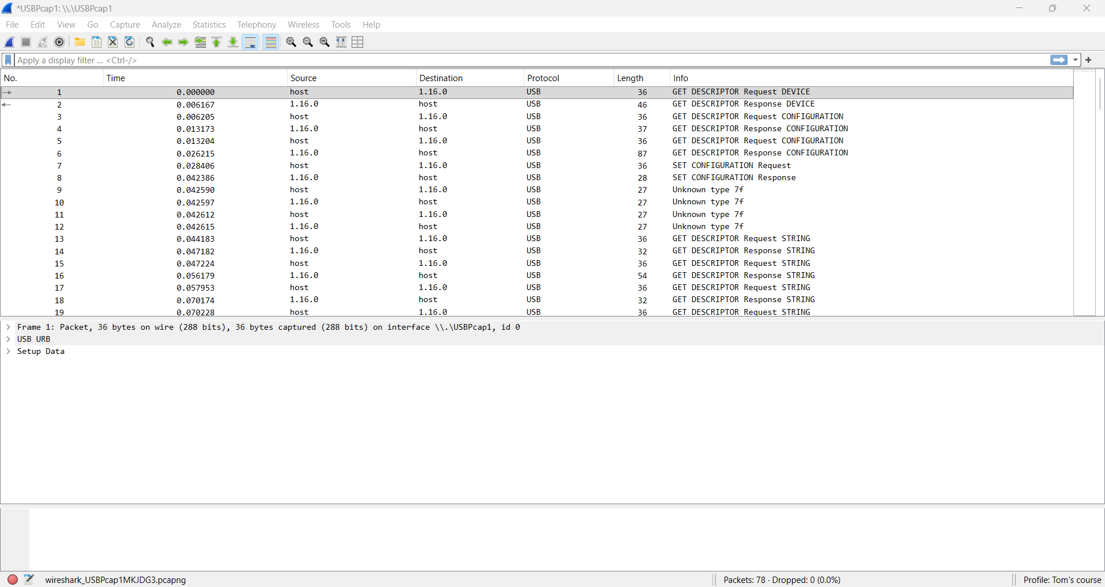Click the capture options gear icon
1105x587 pixels.
pos(59,42)
